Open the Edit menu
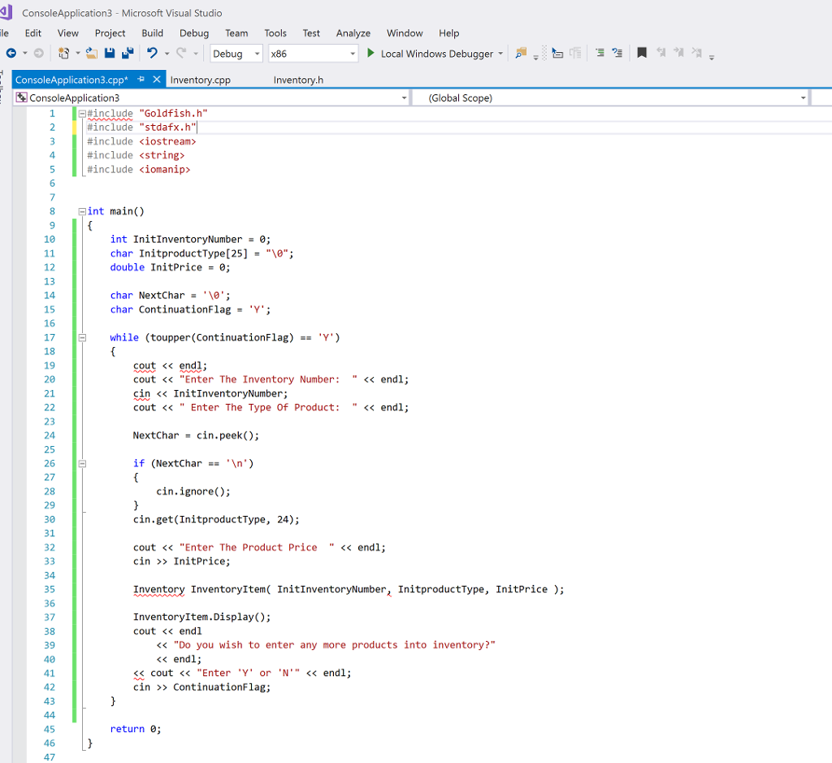This screenshot has width=832, height=763. coord(32,33)
